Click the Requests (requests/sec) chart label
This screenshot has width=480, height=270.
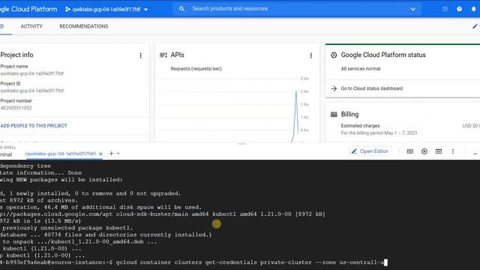196,69
